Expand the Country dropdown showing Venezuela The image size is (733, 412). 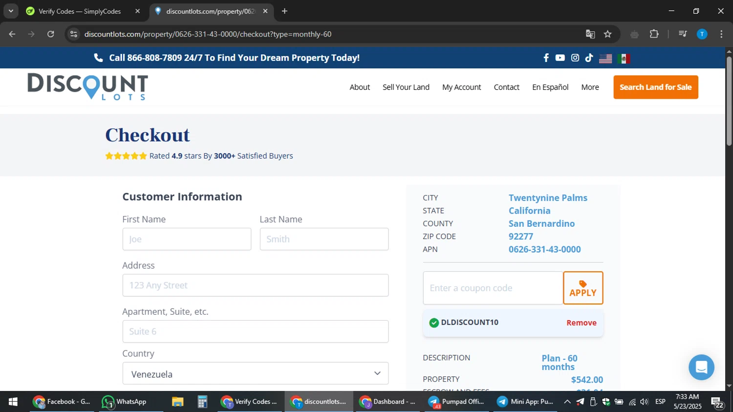(x=256, y=373)
